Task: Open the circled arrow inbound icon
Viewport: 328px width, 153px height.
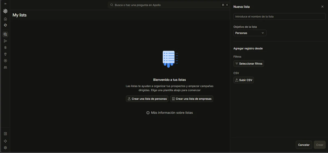Action: 5,61
